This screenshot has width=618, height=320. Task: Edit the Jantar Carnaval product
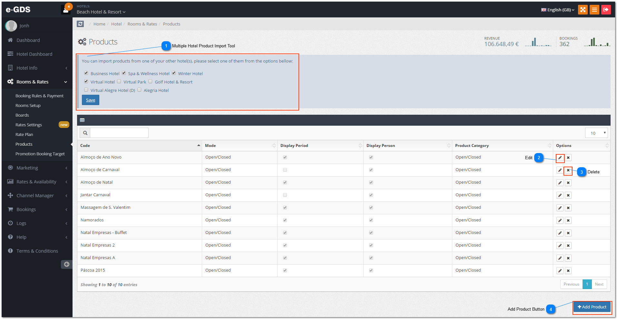[x=560, y=195]
